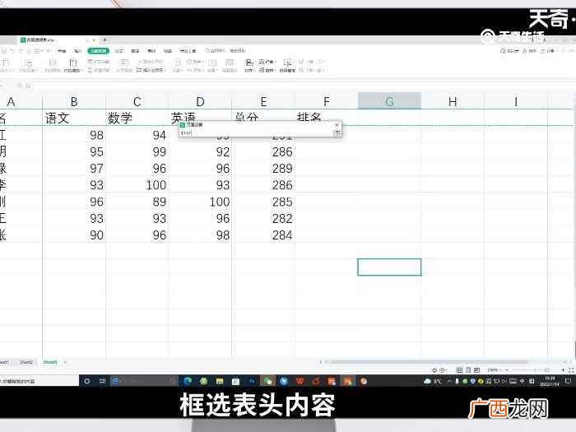Expand the effects dropdown in ribbon

(x=212, y=70)
